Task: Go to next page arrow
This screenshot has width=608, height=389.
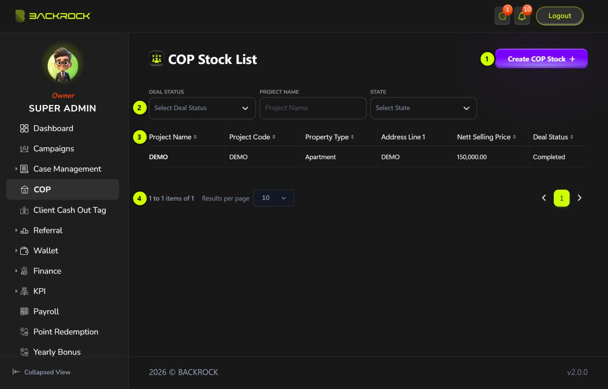Action: pos(580,198)
